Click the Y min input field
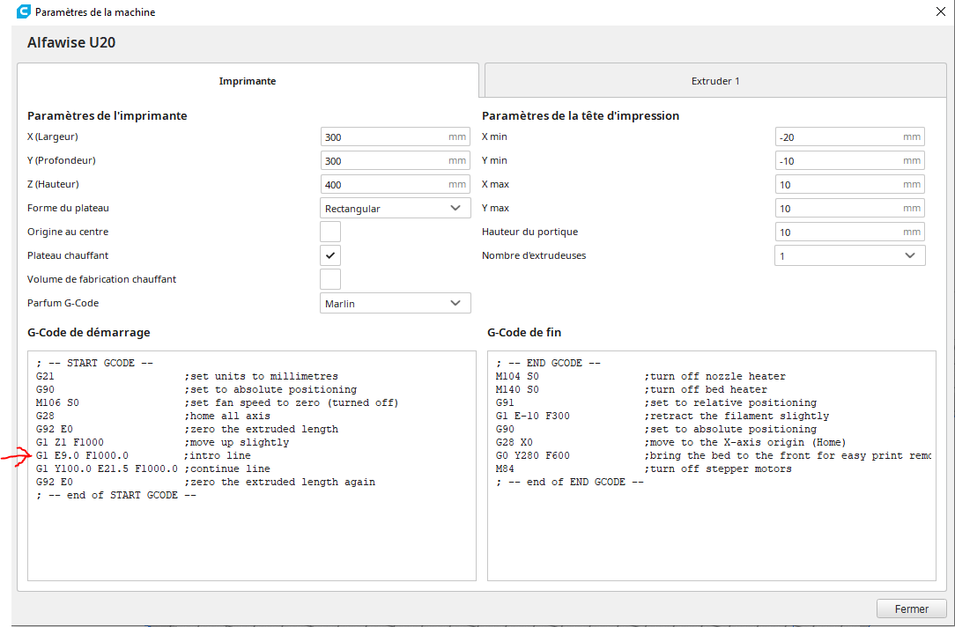Image resolution: width=955 pixels, height=627 pixels. pos(849,160)
